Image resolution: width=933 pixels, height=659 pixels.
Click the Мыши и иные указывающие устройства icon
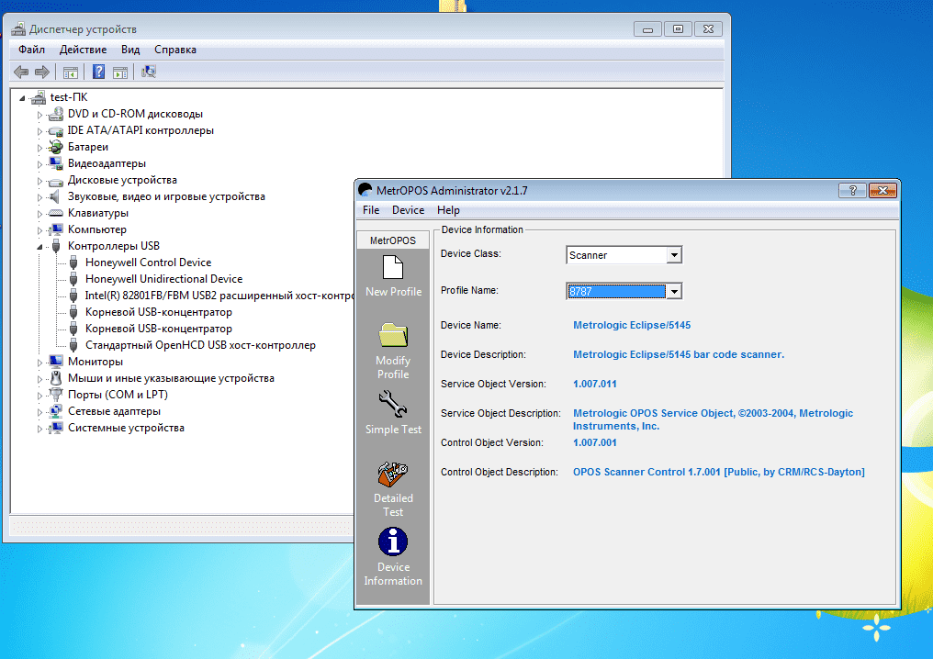coord(56,378)
